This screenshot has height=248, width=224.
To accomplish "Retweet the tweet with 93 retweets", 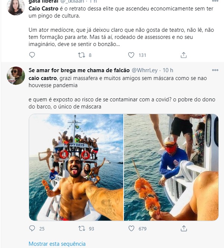I will point(81,228).
